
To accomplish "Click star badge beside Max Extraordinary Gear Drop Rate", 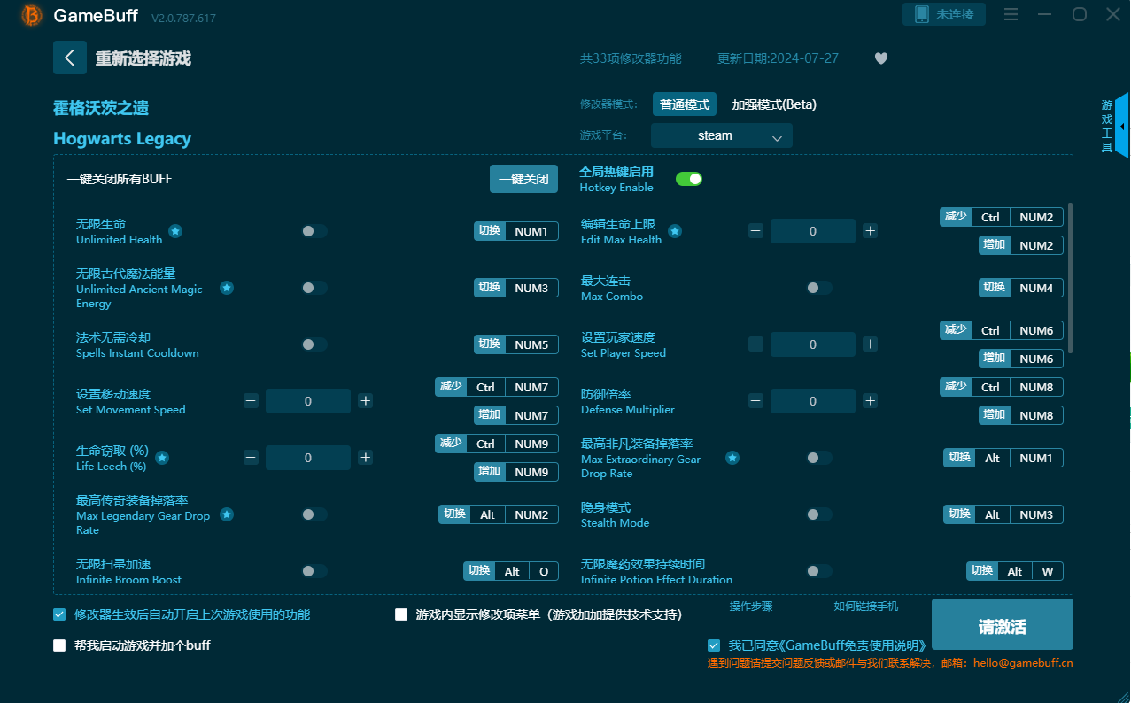I will (x=732, y=458).
